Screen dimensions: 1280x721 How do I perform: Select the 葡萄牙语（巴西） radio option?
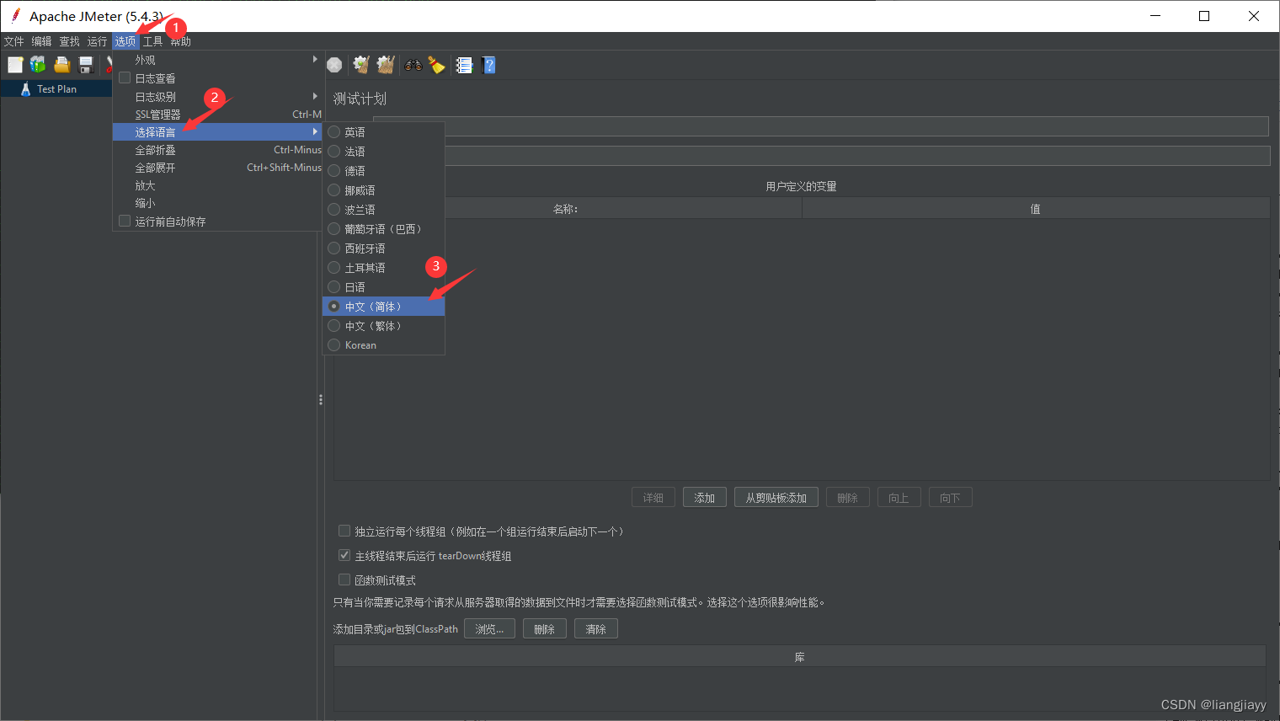click(384, 229)
